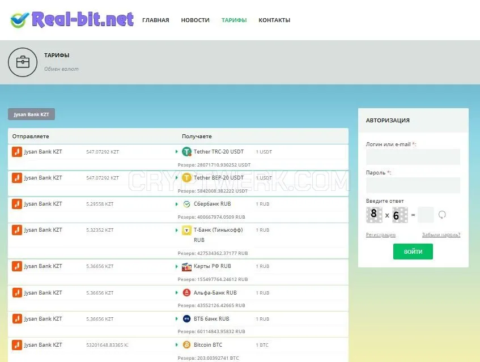Click the Получаете column header
Image resolution: width=480 pixels, height=362 pixels.
tap(197, 136)
